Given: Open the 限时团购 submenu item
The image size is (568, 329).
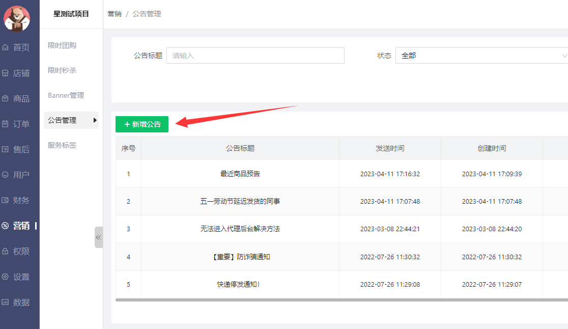Looking at the screenshot, I should pyautogui.click(x=62, y=45).
